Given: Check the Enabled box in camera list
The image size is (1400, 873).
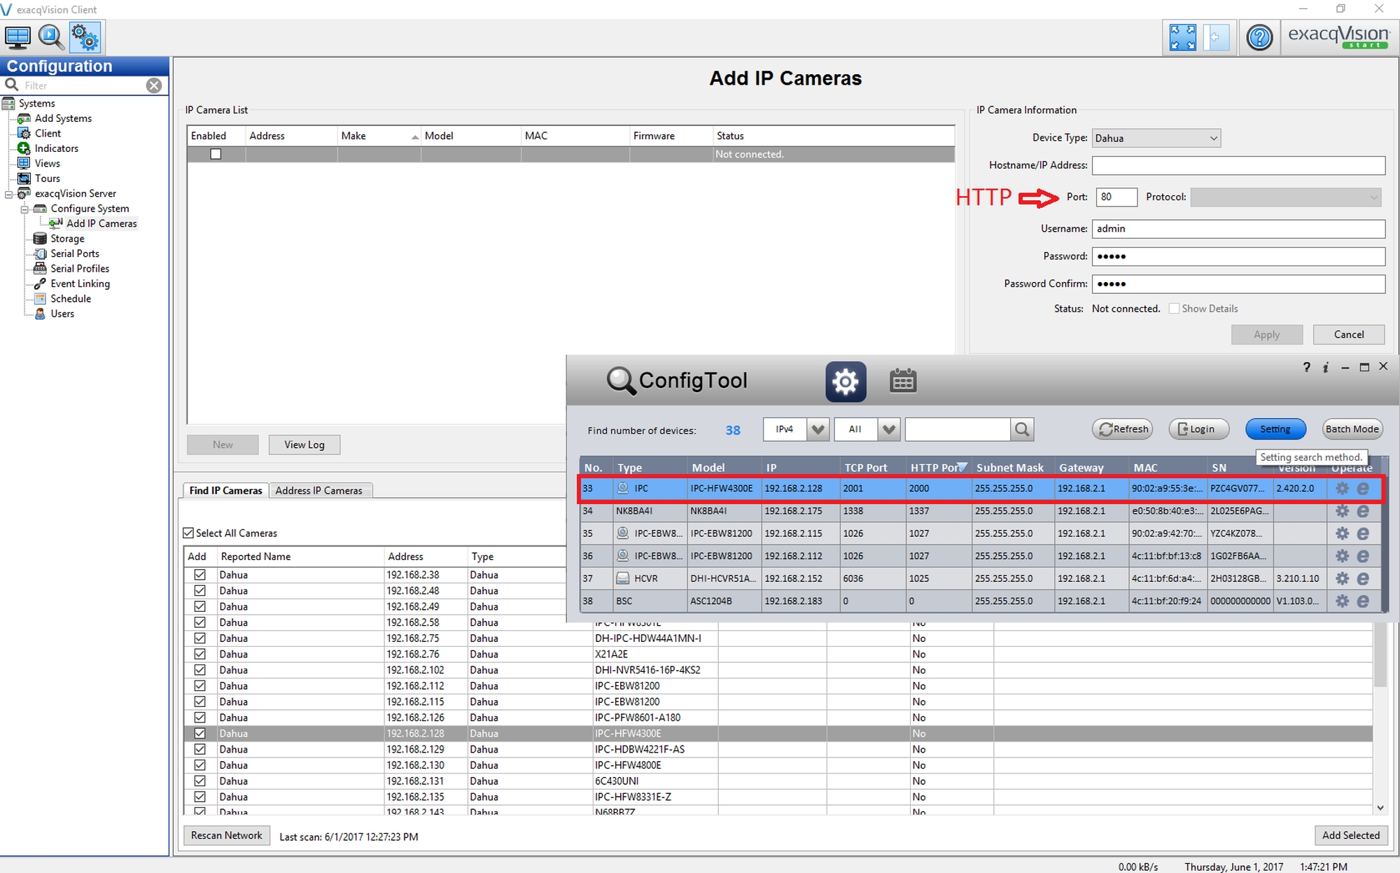Looking at the screenshot, I should tap(216, 154).
